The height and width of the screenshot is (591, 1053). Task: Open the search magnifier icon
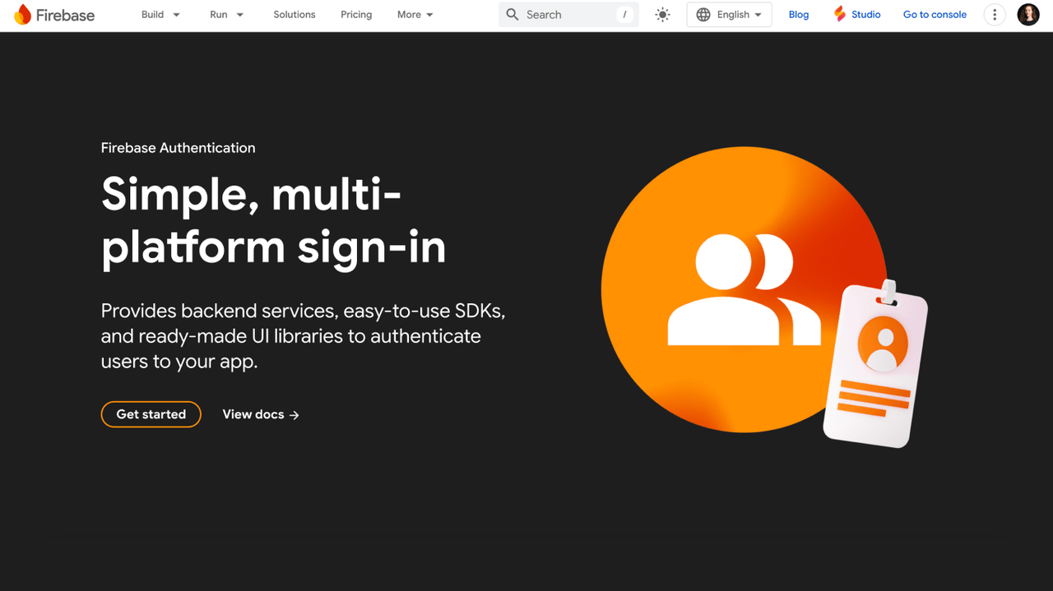coord(512,14)
